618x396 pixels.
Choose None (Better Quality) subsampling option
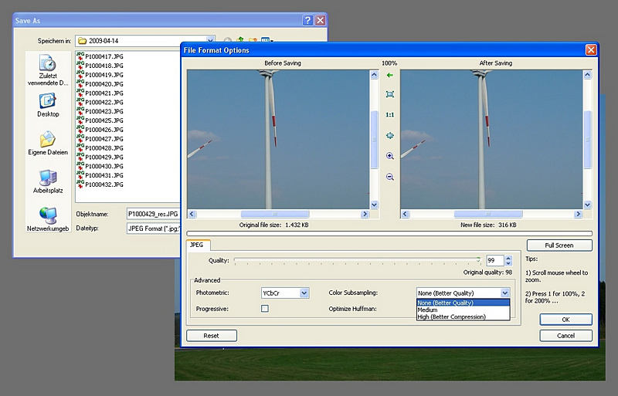(463, 303)
